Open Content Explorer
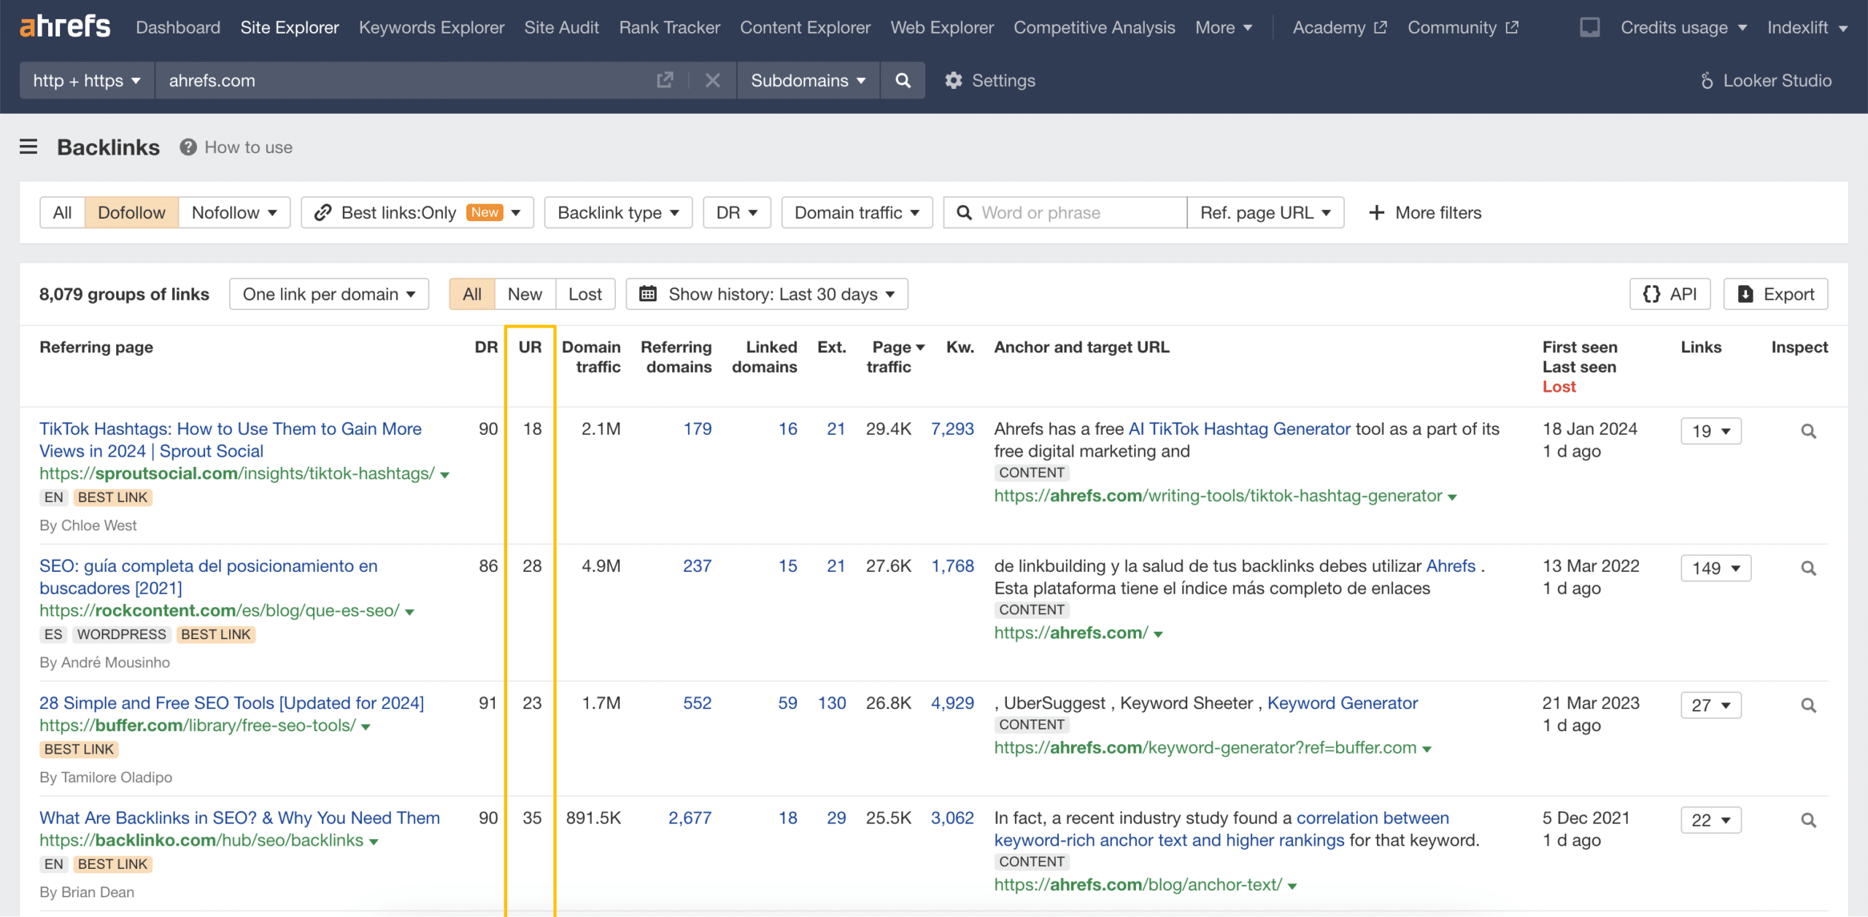 [805, 28]
